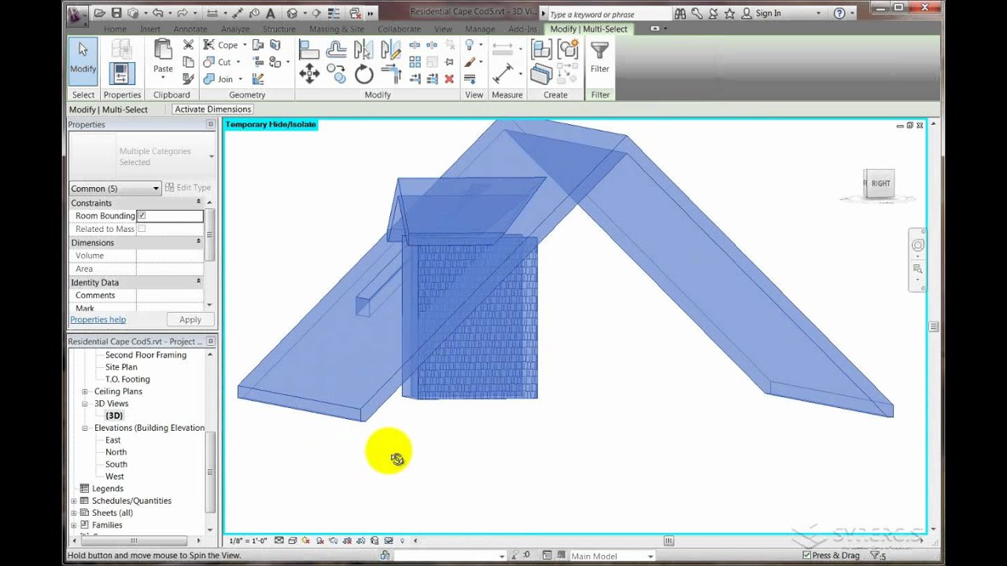Activate the Rotate tool on the Modify panel
This screenshot has height=566, width=1007.
pyautogui.click(x=363, y=73)
